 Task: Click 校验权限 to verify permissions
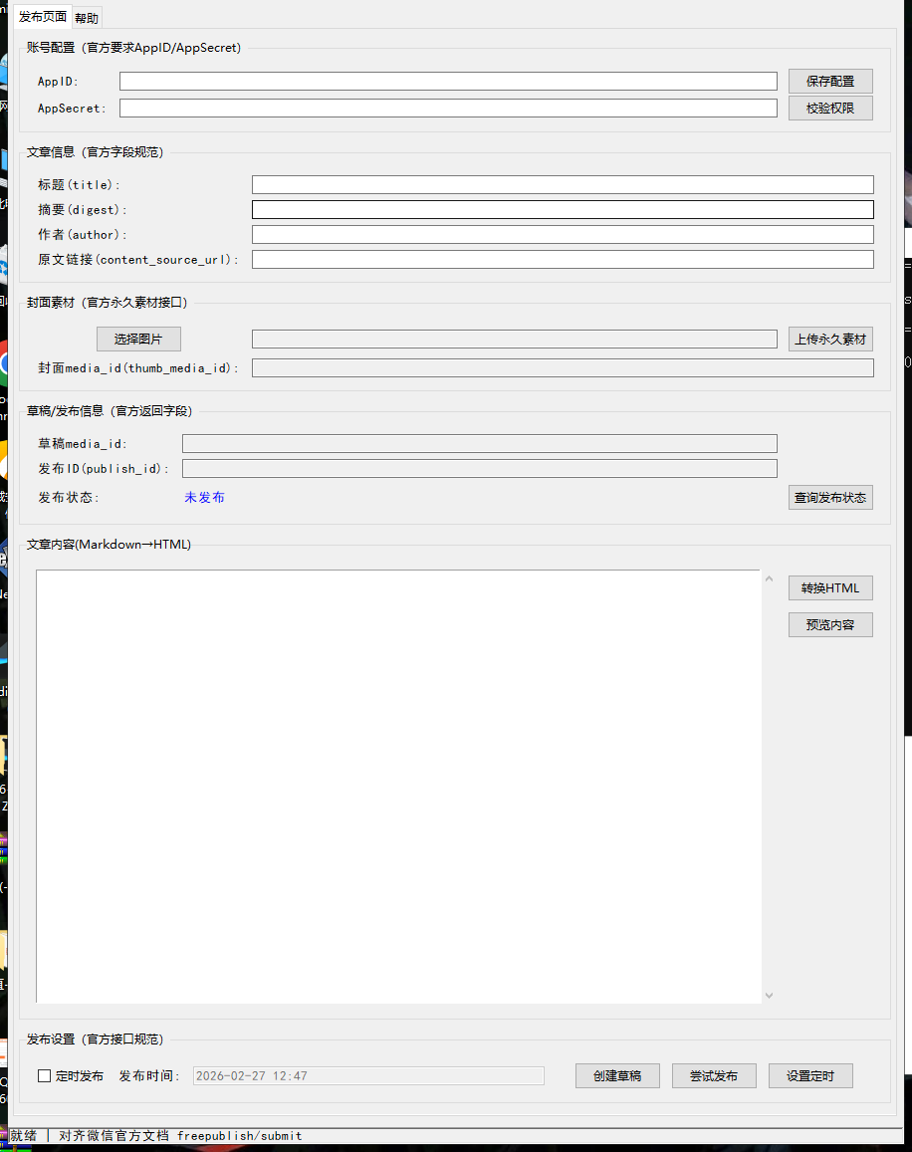[x=830, y=108]
